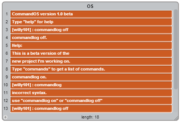The image size is (180, 135).
Task: Click the "length: 18" label
Action: pos(90,117)
